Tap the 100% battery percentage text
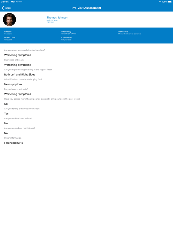173x230 pixels. [x=165, y=2]
